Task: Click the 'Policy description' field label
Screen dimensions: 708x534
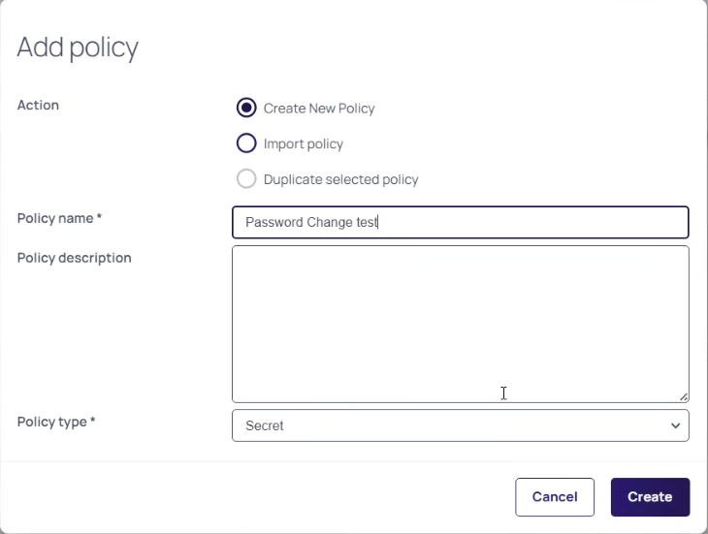Action: click(74, 258)
